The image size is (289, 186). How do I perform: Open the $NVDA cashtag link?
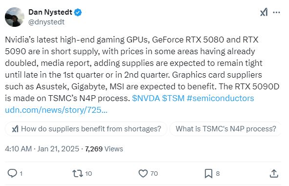(146, 98)
